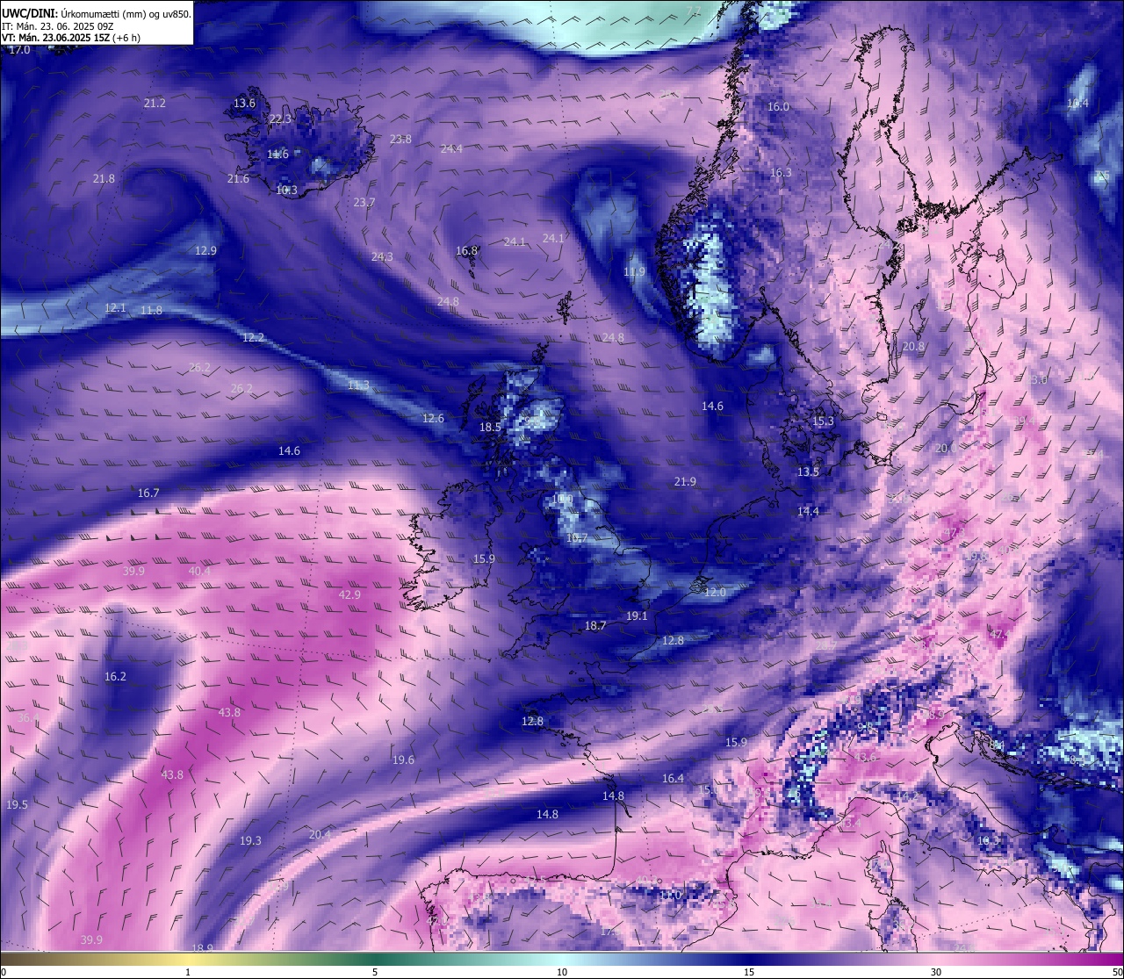Select the 13.5 value label

coord(808,472)
